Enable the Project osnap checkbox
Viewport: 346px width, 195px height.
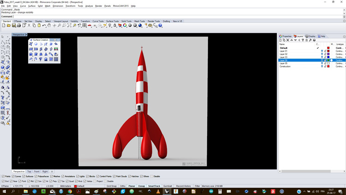pyautogui.click(x=95, y=181)
